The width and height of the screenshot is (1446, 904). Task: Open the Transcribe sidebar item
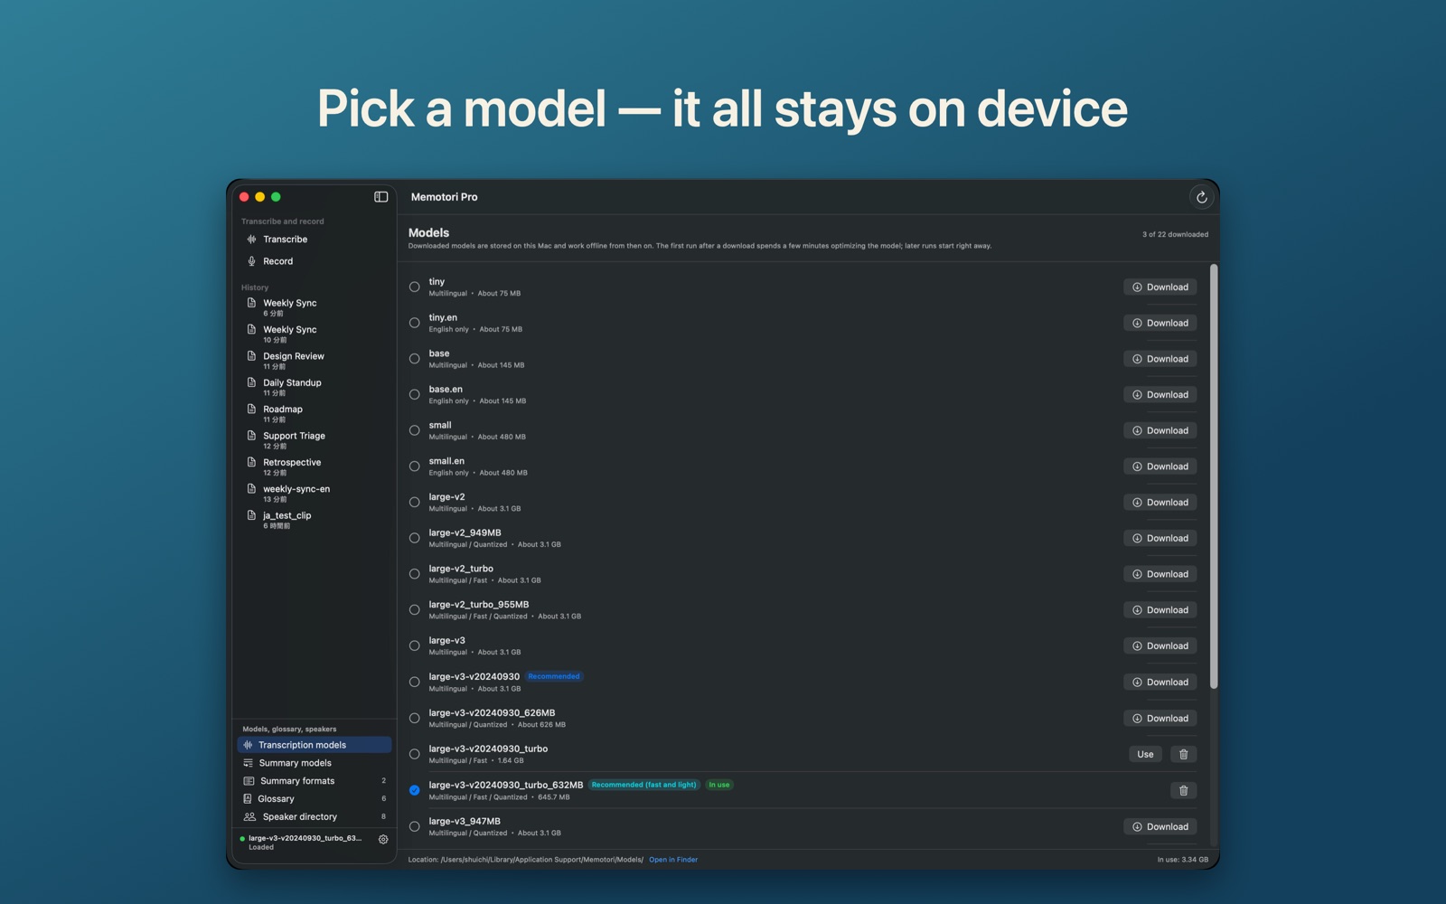coord(314,240)
